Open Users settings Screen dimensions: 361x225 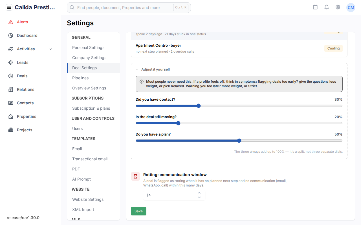94,129
